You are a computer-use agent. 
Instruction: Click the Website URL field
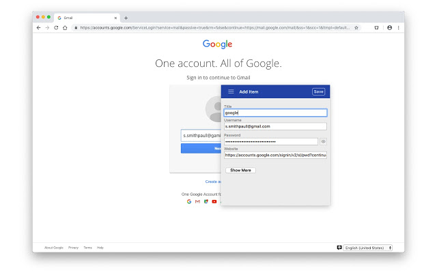275,155
